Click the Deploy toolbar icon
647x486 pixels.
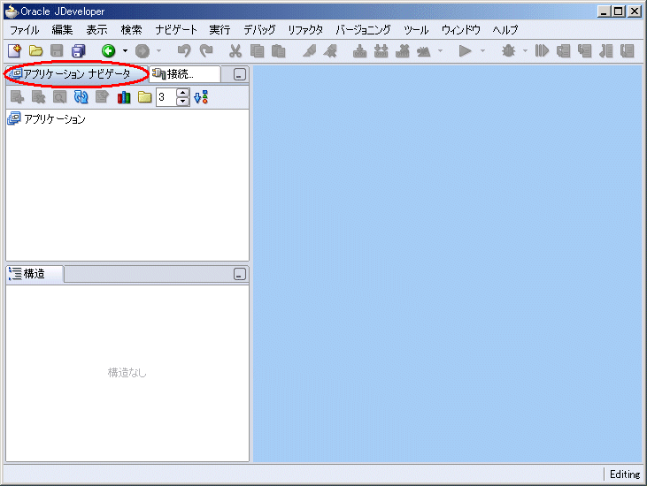pyautogui.click(x=423, y=51)
